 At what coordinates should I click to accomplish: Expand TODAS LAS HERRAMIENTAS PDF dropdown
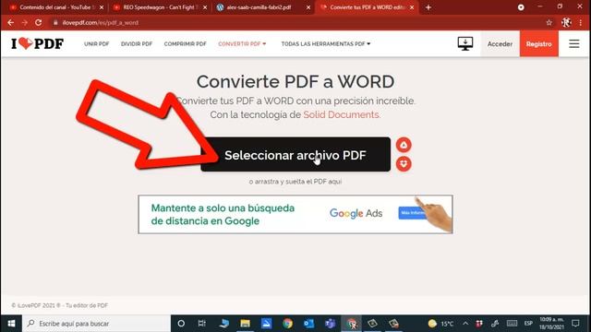(x=326, y=44)
